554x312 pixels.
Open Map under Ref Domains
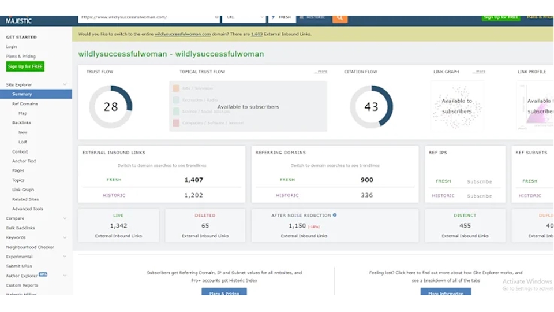[23, 114]
